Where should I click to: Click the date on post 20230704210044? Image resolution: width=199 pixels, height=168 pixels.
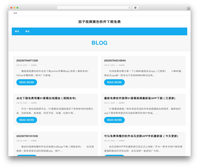point(109,65)
